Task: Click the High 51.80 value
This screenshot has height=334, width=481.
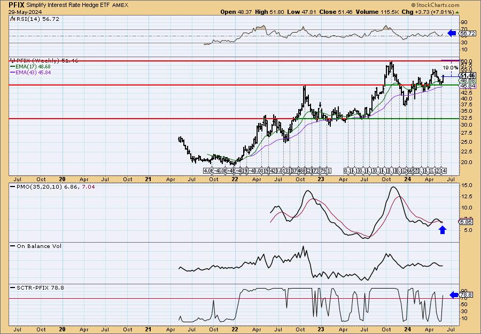Action: point(270,12)
